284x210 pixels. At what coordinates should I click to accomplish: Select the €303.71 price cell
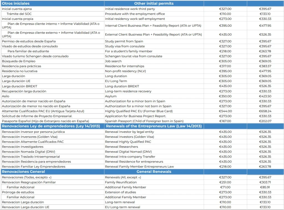coord(265,182)
